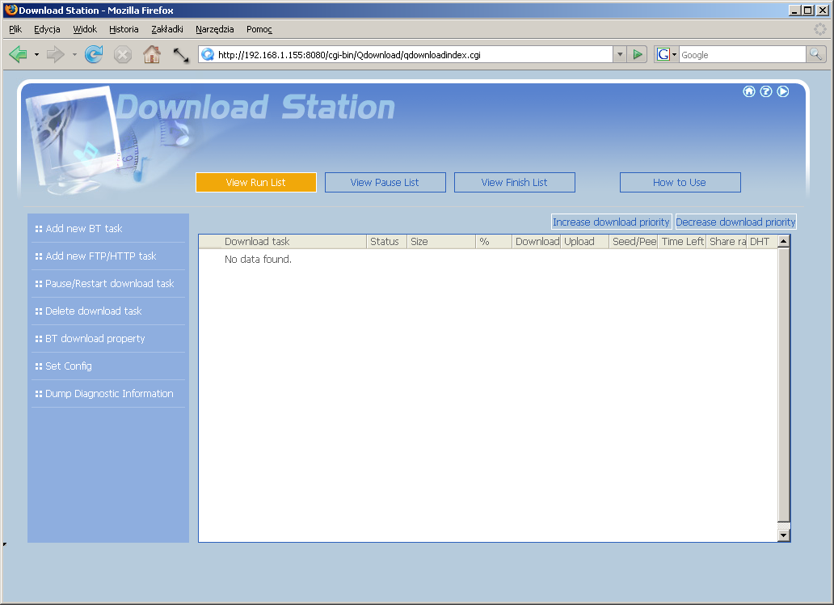
Task: Click the Google search input field
Action: (x=742, y=54)
